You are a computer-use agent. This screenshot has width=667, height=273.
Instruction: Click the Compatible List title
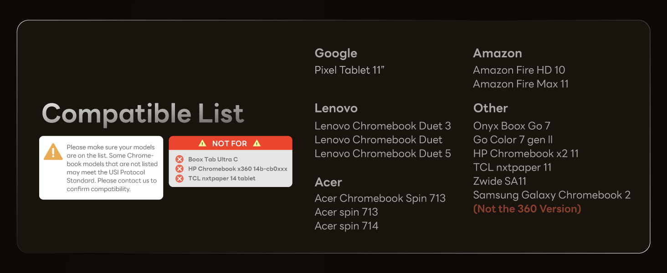click(143, 114)
